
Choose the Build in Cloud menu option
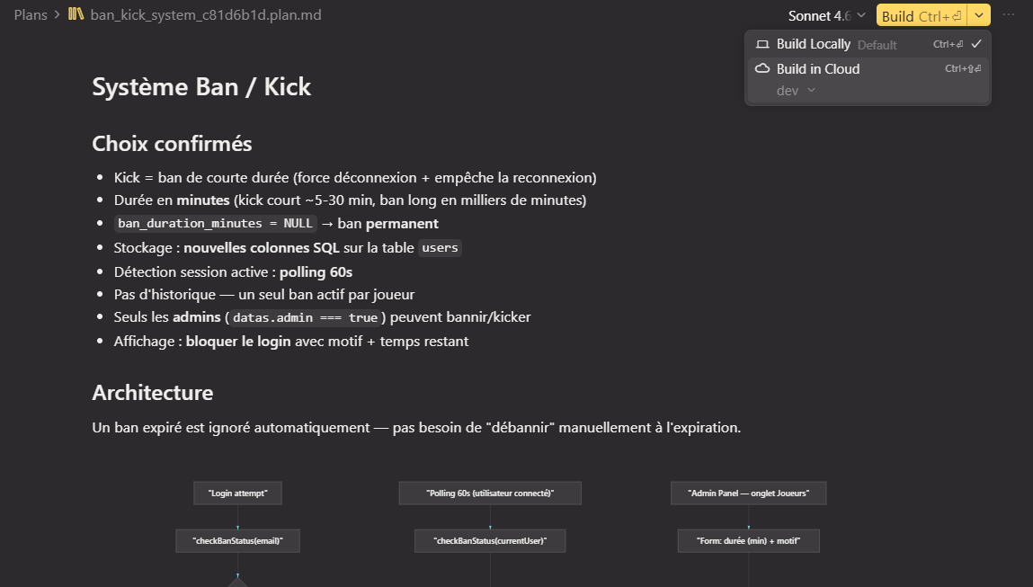point(818,69)
